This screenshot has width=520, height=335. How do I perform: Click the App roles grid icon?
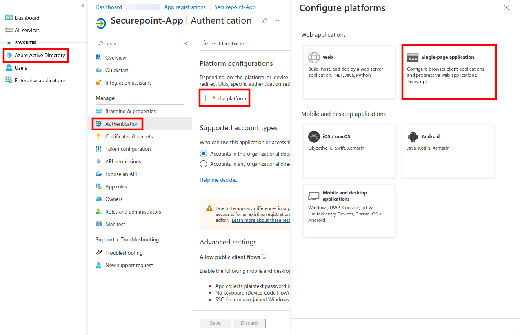98,187
